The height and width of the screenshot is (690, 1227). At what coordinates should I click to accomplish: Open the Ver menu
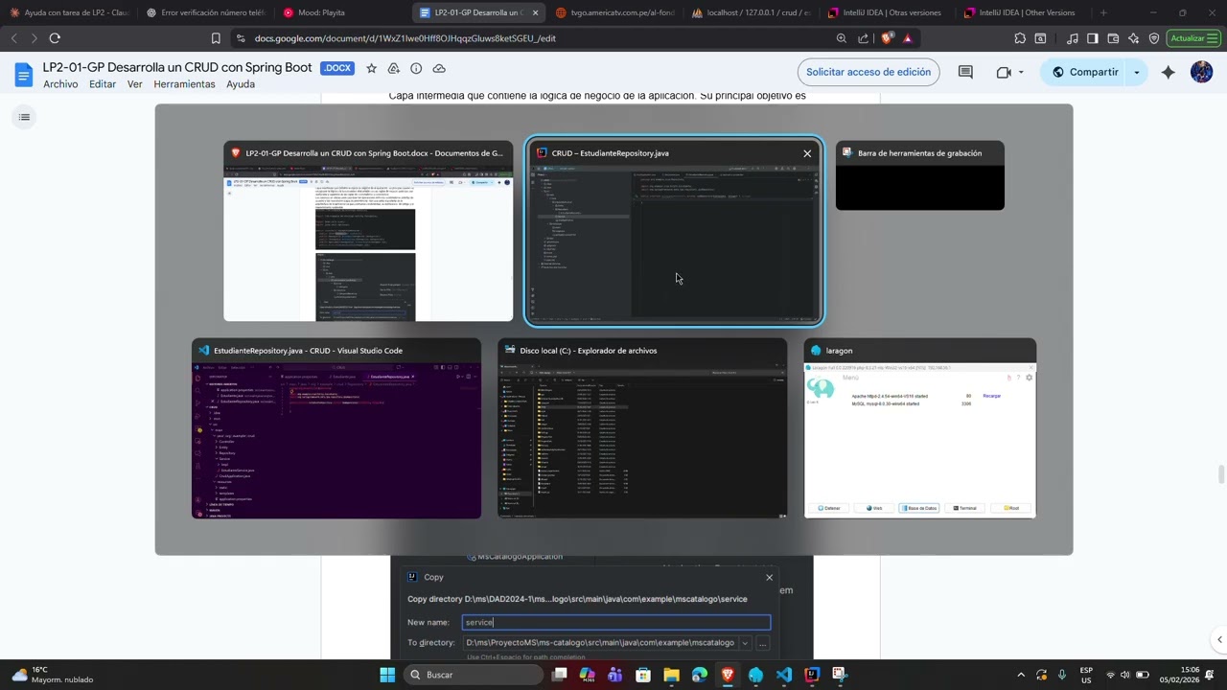(135, 84)
